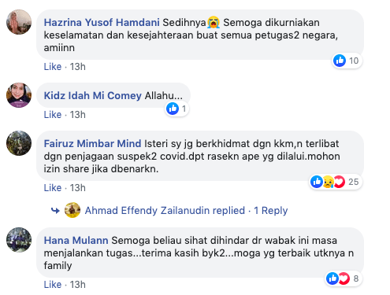Like Hazrina Yusof Hamdani's comment
This screenshot has height=295, width=390.
[x=53, y=67]
